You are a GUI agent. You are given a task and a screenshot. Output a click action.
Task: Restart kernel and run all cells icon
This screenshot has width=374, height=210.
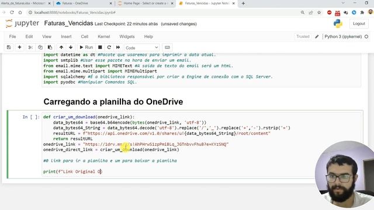(x=118, y=47)
